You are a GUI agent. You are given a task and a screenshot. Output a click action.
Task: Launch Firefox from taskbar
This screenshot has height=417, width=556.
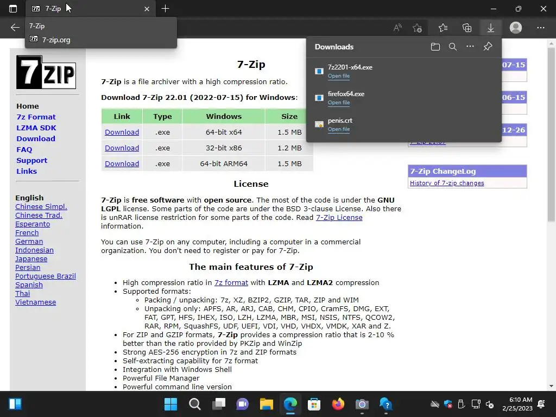[x=338, y=404]
